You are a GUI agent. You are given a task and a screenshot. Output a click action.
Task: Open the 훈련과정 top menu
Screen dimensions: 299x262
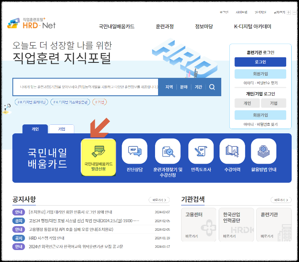click(x=165, y=26)
